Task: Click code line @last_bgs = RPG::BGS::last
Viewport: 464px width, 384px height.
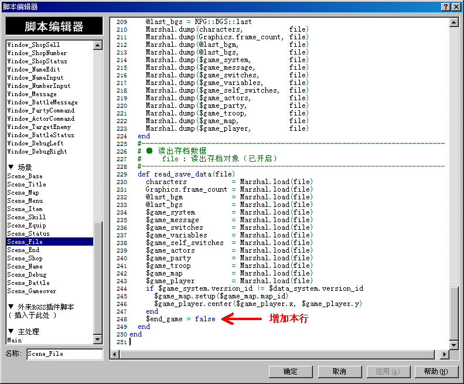Action: 199,22
